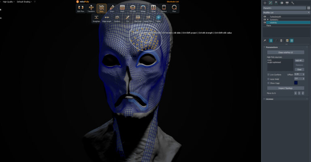The height and width of the screenshot is (162, 311).
Task: Click the Move to 0 Y button
Action: [x=299, y=93]
